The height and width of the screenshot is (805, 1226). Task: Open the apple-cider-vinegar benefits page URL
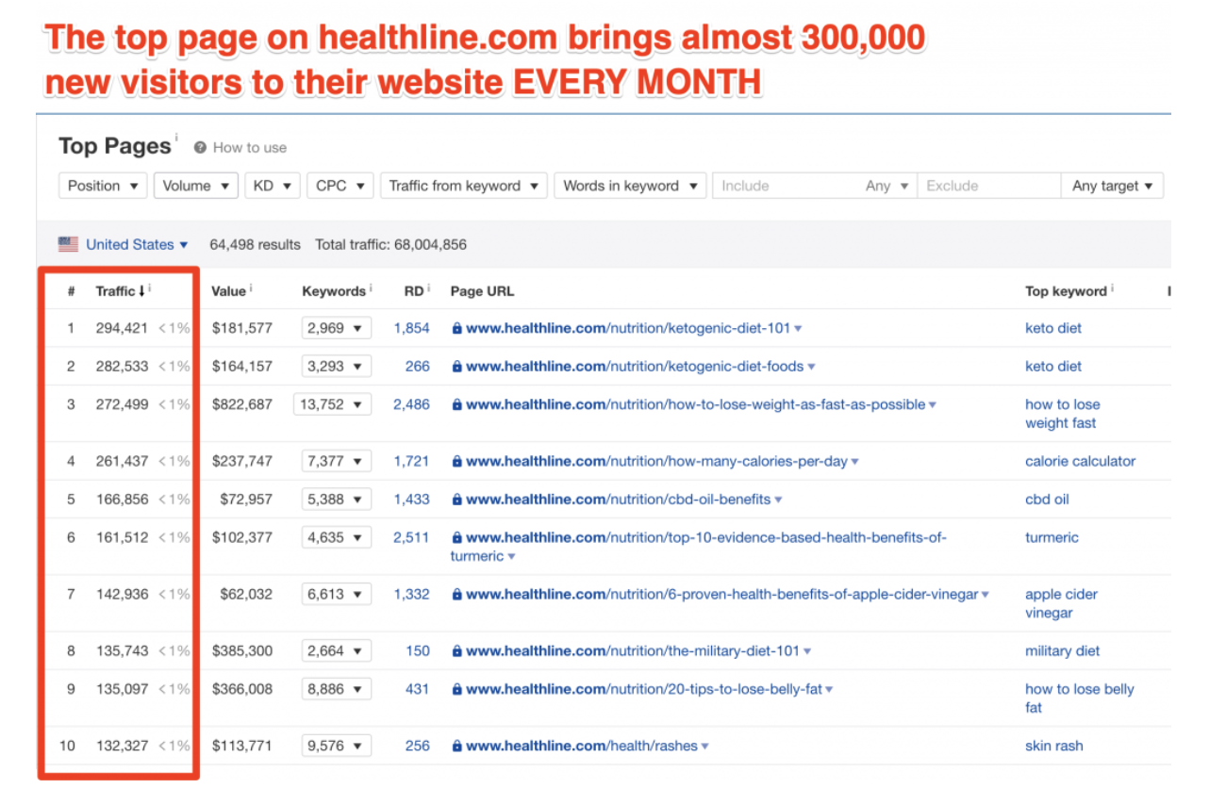coord(721,594)
